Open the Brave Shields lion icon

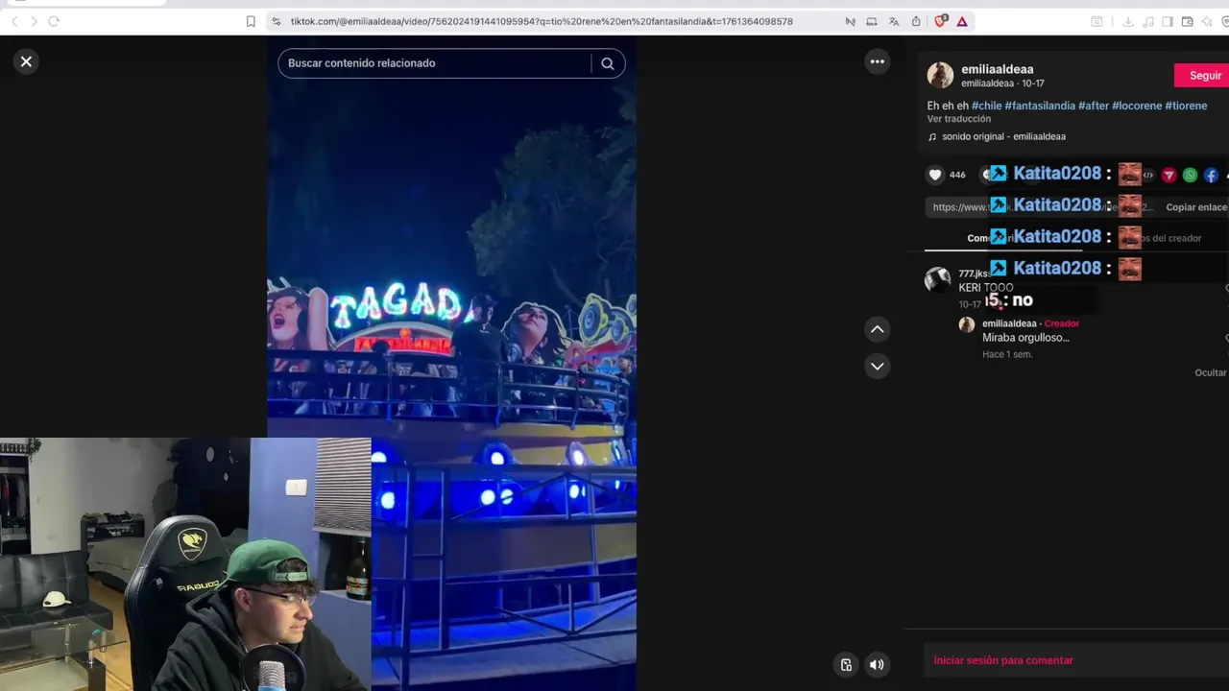(x=941, y=21)
